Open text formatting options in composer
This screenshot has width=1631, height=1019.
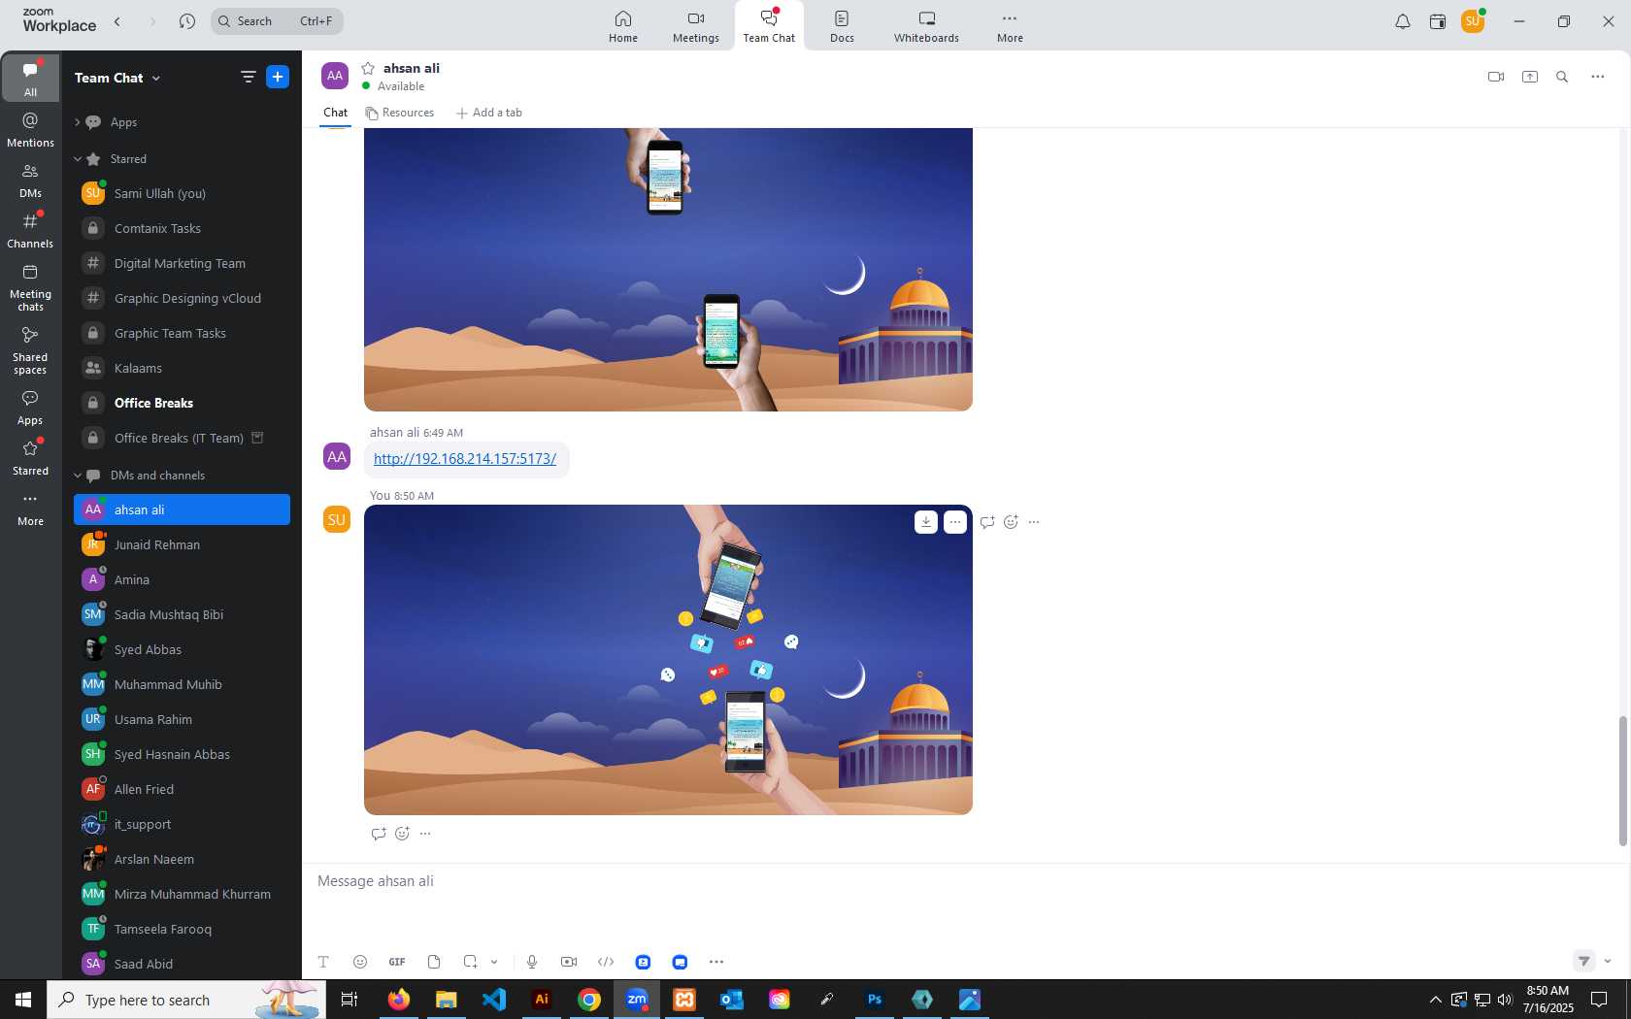tap(323, 962)
